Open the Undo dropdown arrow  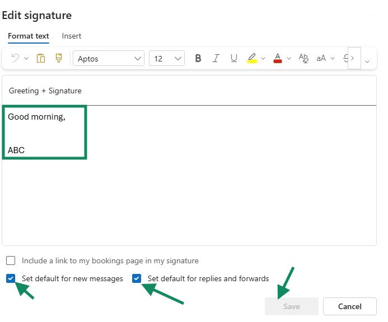(26, 59)
